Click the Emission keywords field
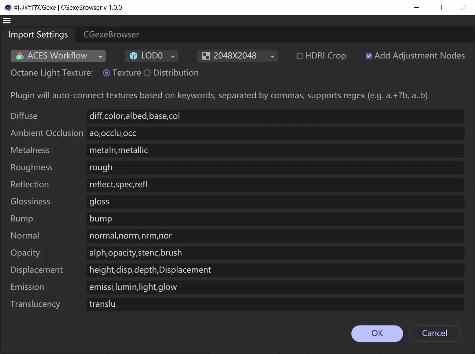Image resolution: width=475 pixels, height=354 pixels. (275, 287)
